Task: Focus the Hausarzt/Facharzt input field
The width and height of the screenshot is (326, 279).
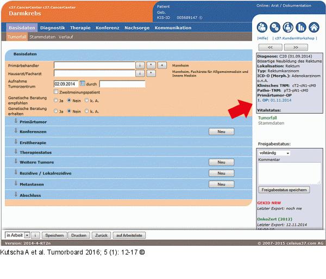Action: (95, 73)
